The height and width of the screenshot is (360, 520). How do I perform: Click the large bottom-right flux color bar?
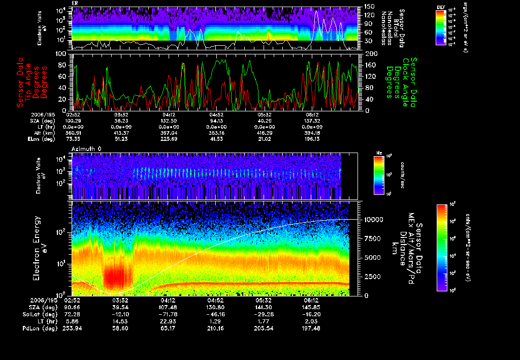441,248
